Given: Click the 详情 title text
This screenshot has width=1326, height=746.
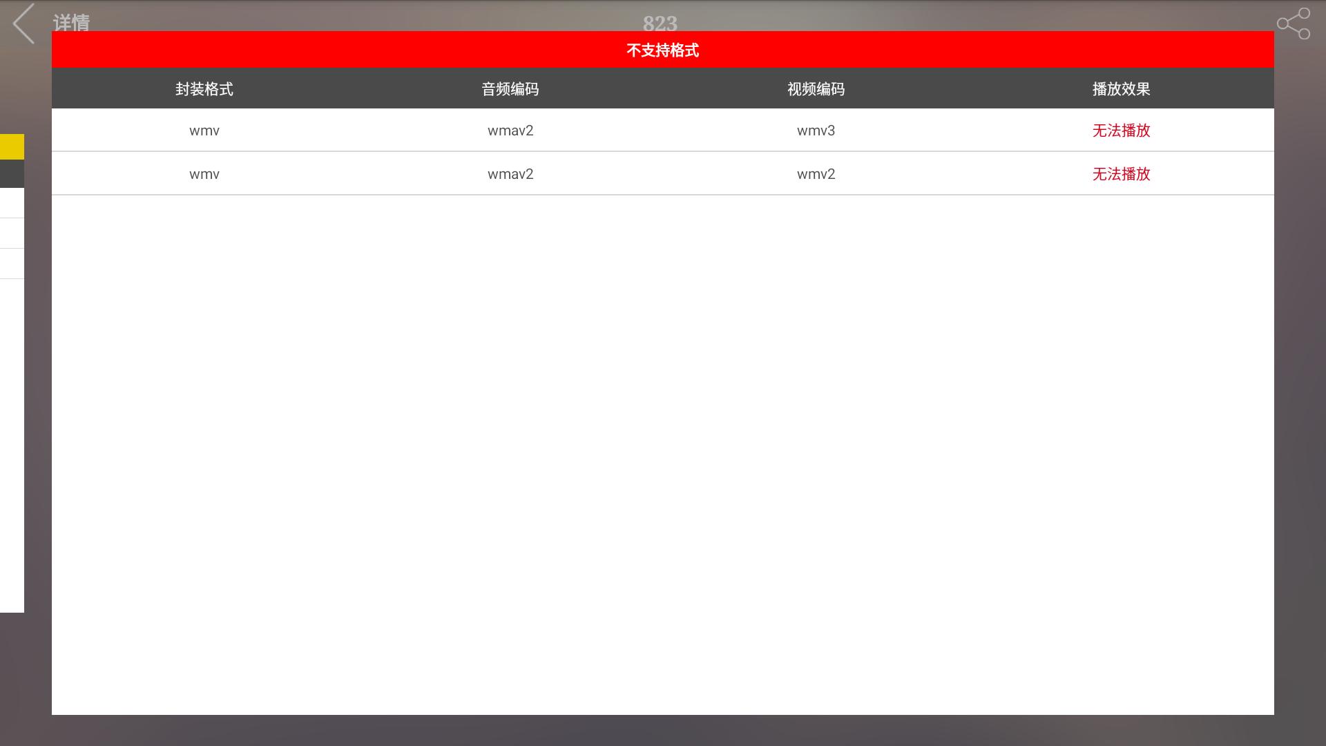Looking at the screenshot, I should click(x=71, y=23).
